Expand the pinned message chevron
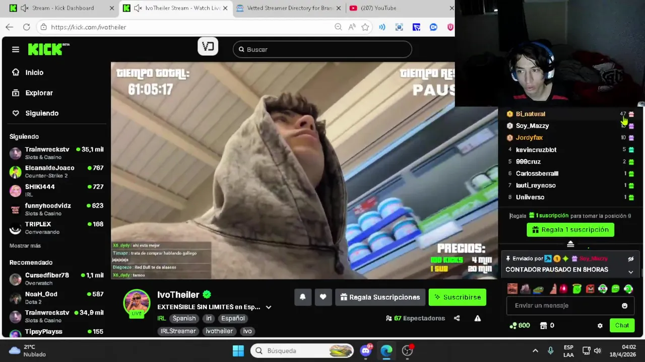Screen dimensions: 645x362 (x=630, y=272)
